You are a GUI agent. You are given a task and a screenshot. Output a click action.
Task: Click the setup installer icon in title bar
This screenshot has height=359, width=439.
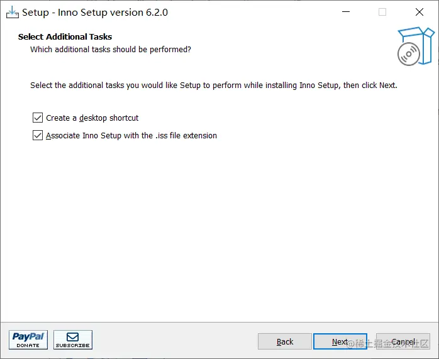(13, 13)
